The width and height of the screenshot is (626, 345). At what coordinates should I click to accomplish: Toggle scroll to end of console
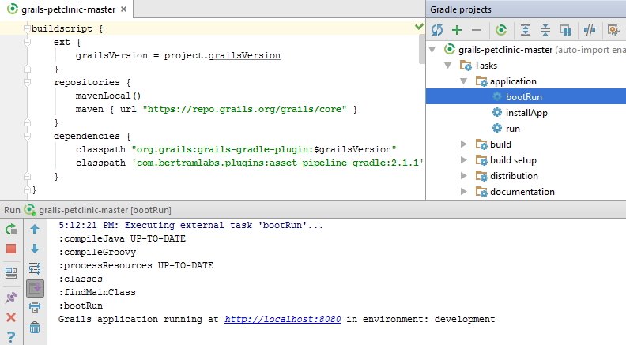(x=35, y=288)
